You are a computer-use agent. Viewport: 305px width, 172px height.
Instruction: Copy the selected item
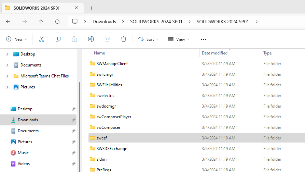pos(58,39)
